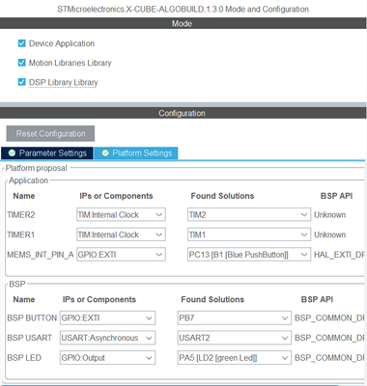Click the MEMS_INT_PIN_A row name
Viewport: 367px width, 386px height.
41,255
